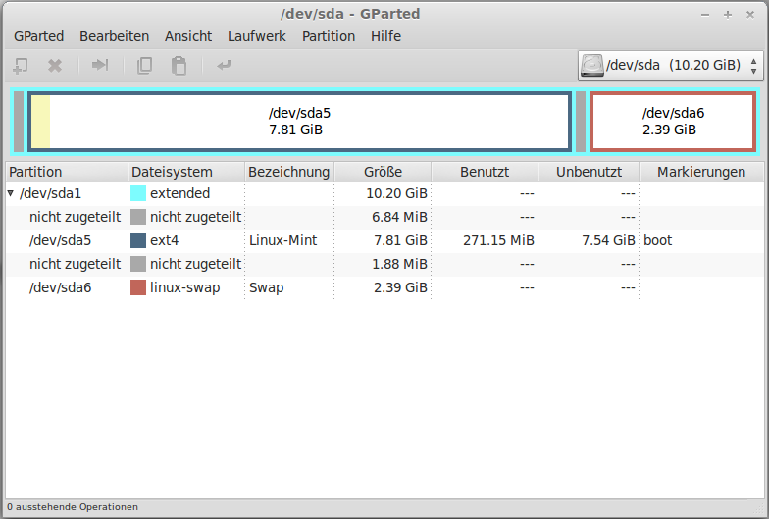
Task: Click the Copy partition toolbar icon
Action: coord(144,66)
